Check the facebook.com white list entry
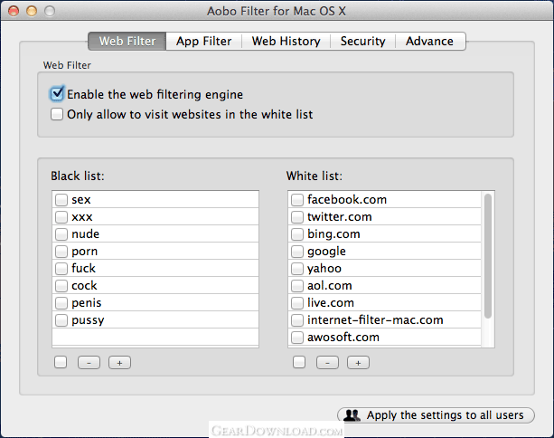 (x=297, y=200)
